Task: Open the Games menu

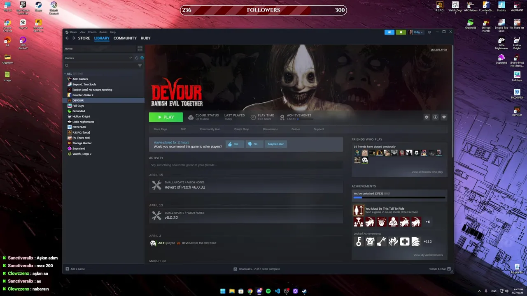Action: click(x=103, y=32)
